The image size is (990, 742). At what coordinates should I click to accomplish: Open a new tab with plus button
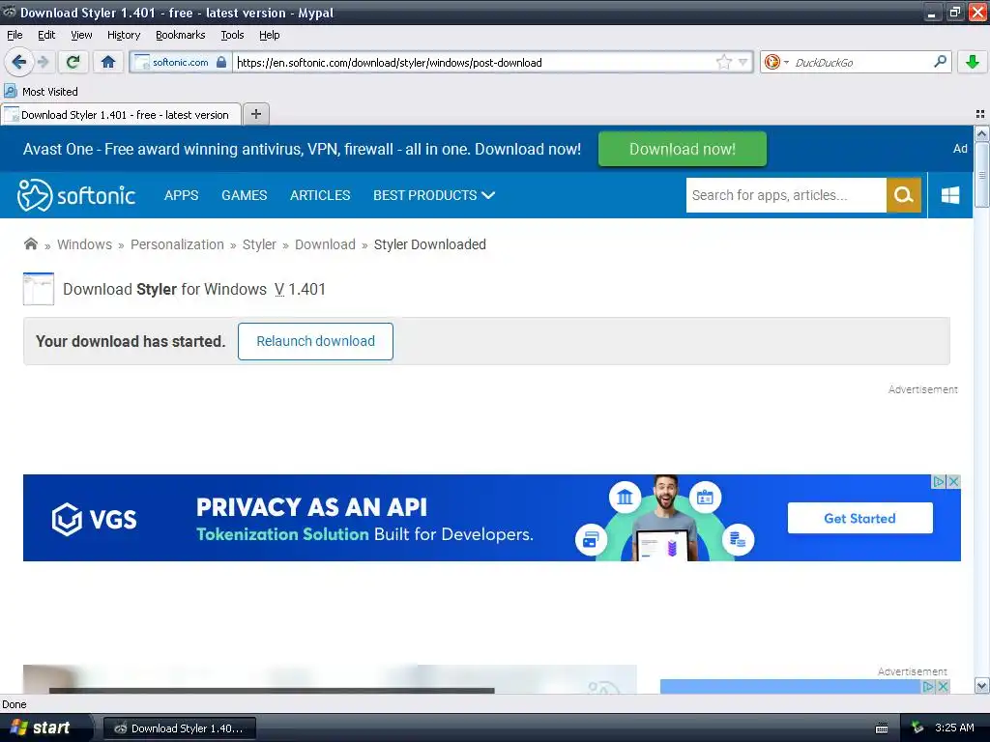[255, 114]
